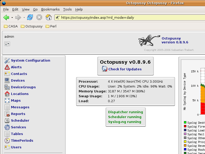Click the "Dispatcher running" status text

click(126, 112)
